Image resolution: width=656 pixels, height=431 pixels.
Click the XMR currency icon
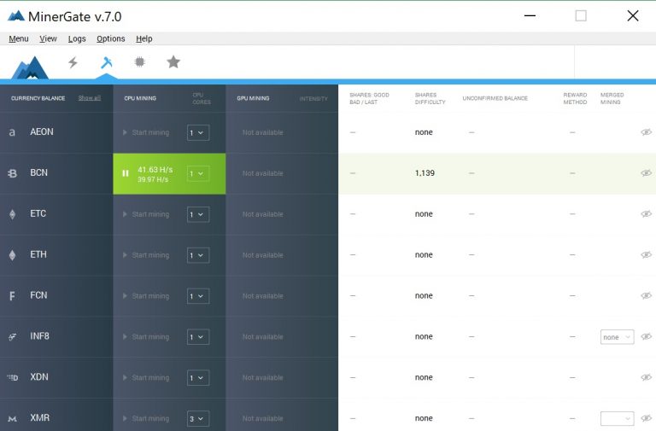click(x=12, y=418)
